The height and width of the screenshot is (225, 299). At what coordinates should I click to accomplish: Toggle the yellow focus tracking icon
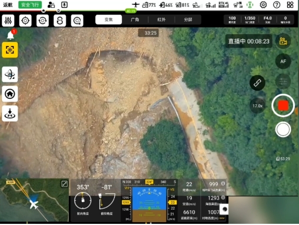pos(10,50)
